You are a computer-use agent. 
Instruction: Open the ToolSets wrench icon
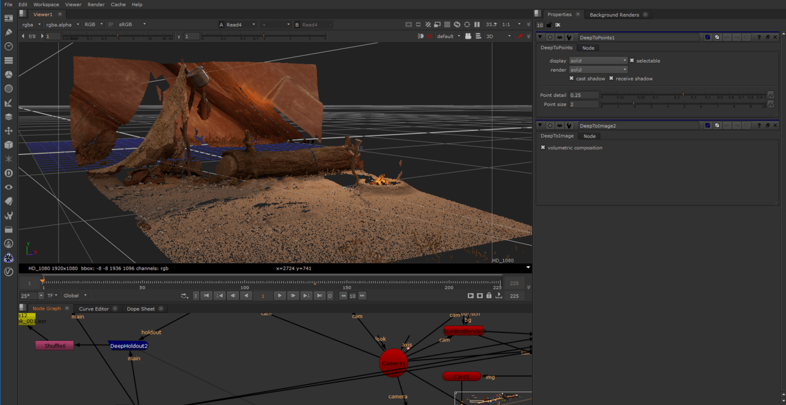(9, 216)
